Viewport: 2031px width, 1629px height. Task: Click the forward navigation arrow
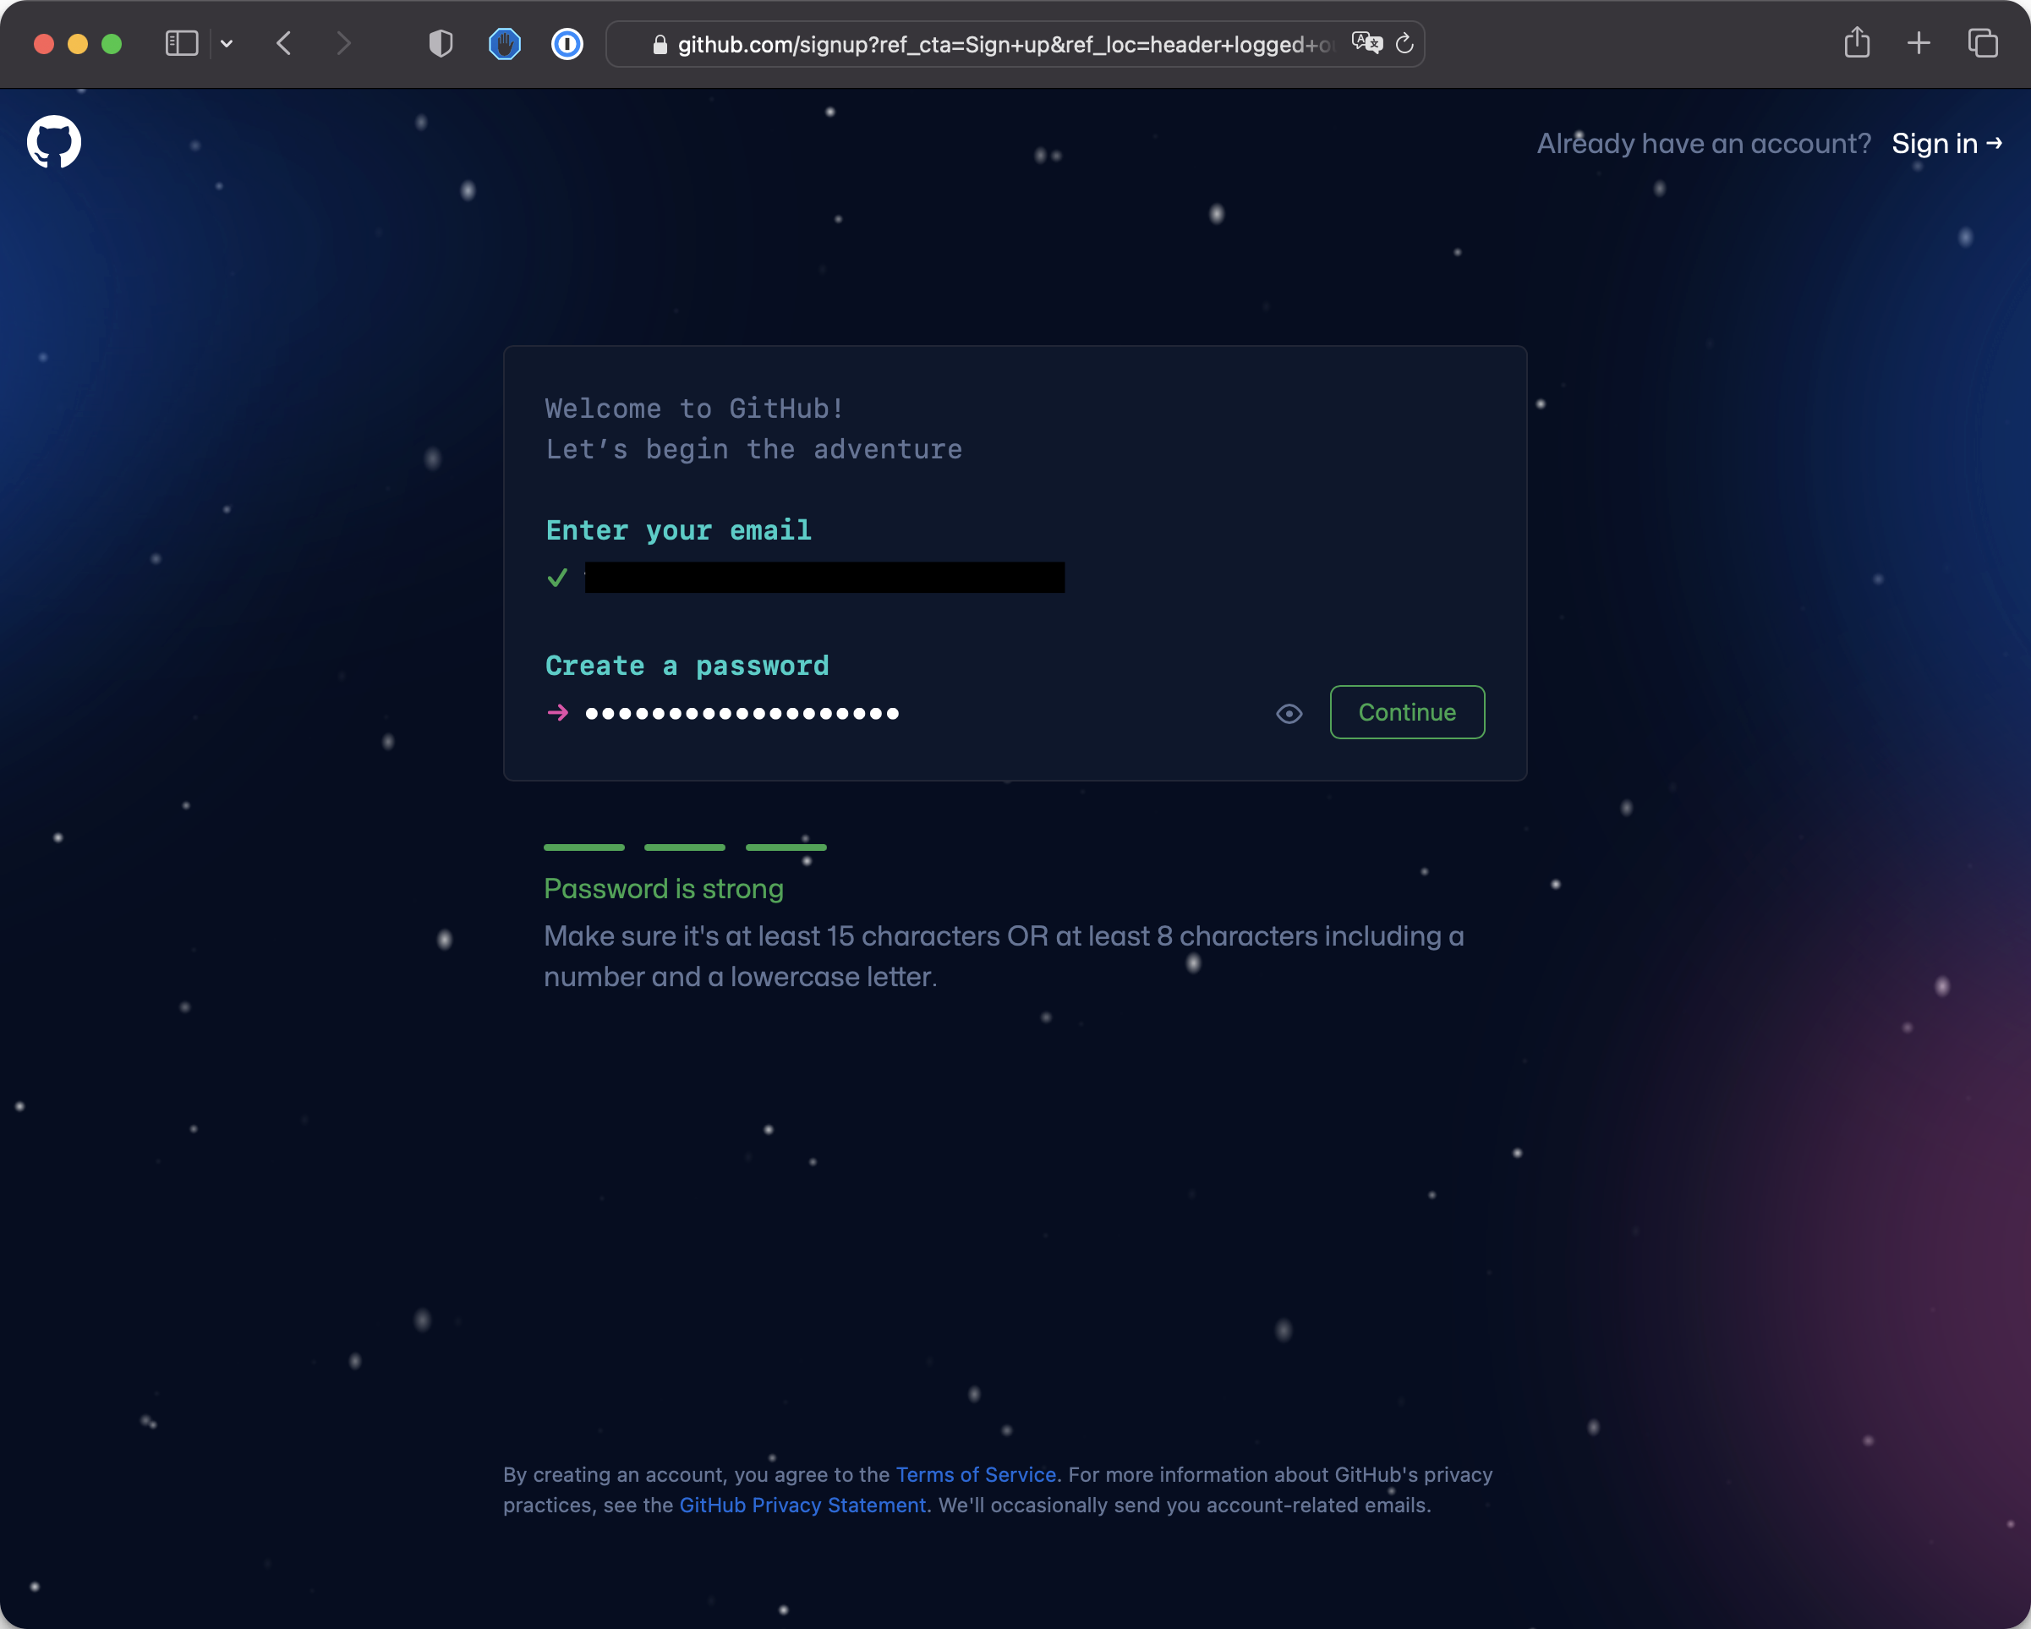tap(344, 43)
